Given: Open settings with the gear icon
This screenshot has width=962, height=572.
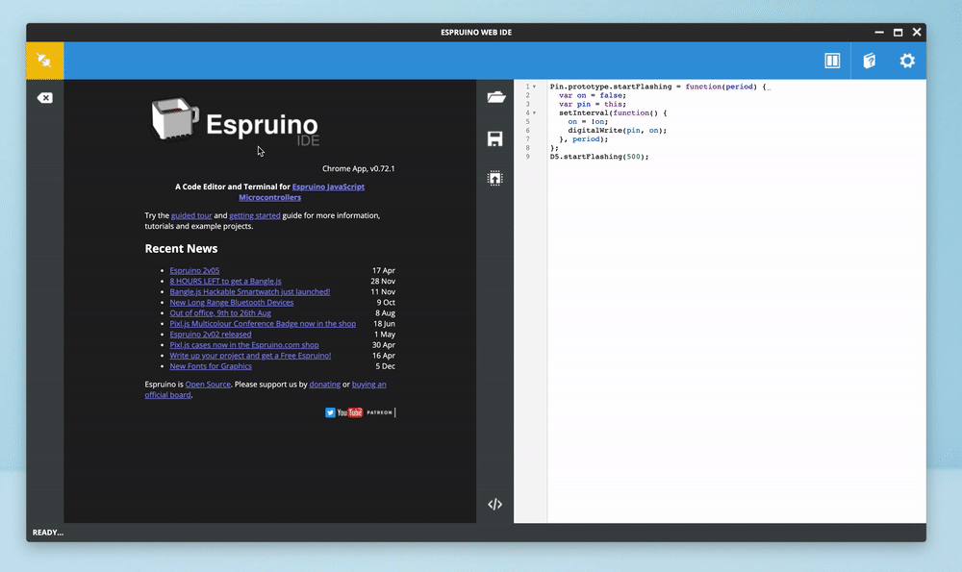Looking at the screenshot, I should coord(907,61).
